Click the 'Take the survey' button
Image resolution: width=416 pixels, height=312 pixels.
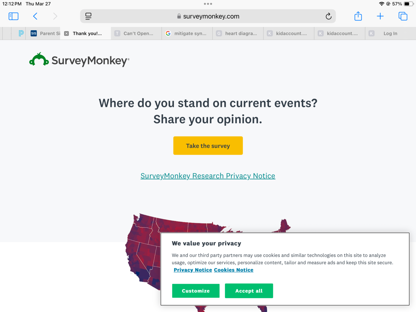208,146
